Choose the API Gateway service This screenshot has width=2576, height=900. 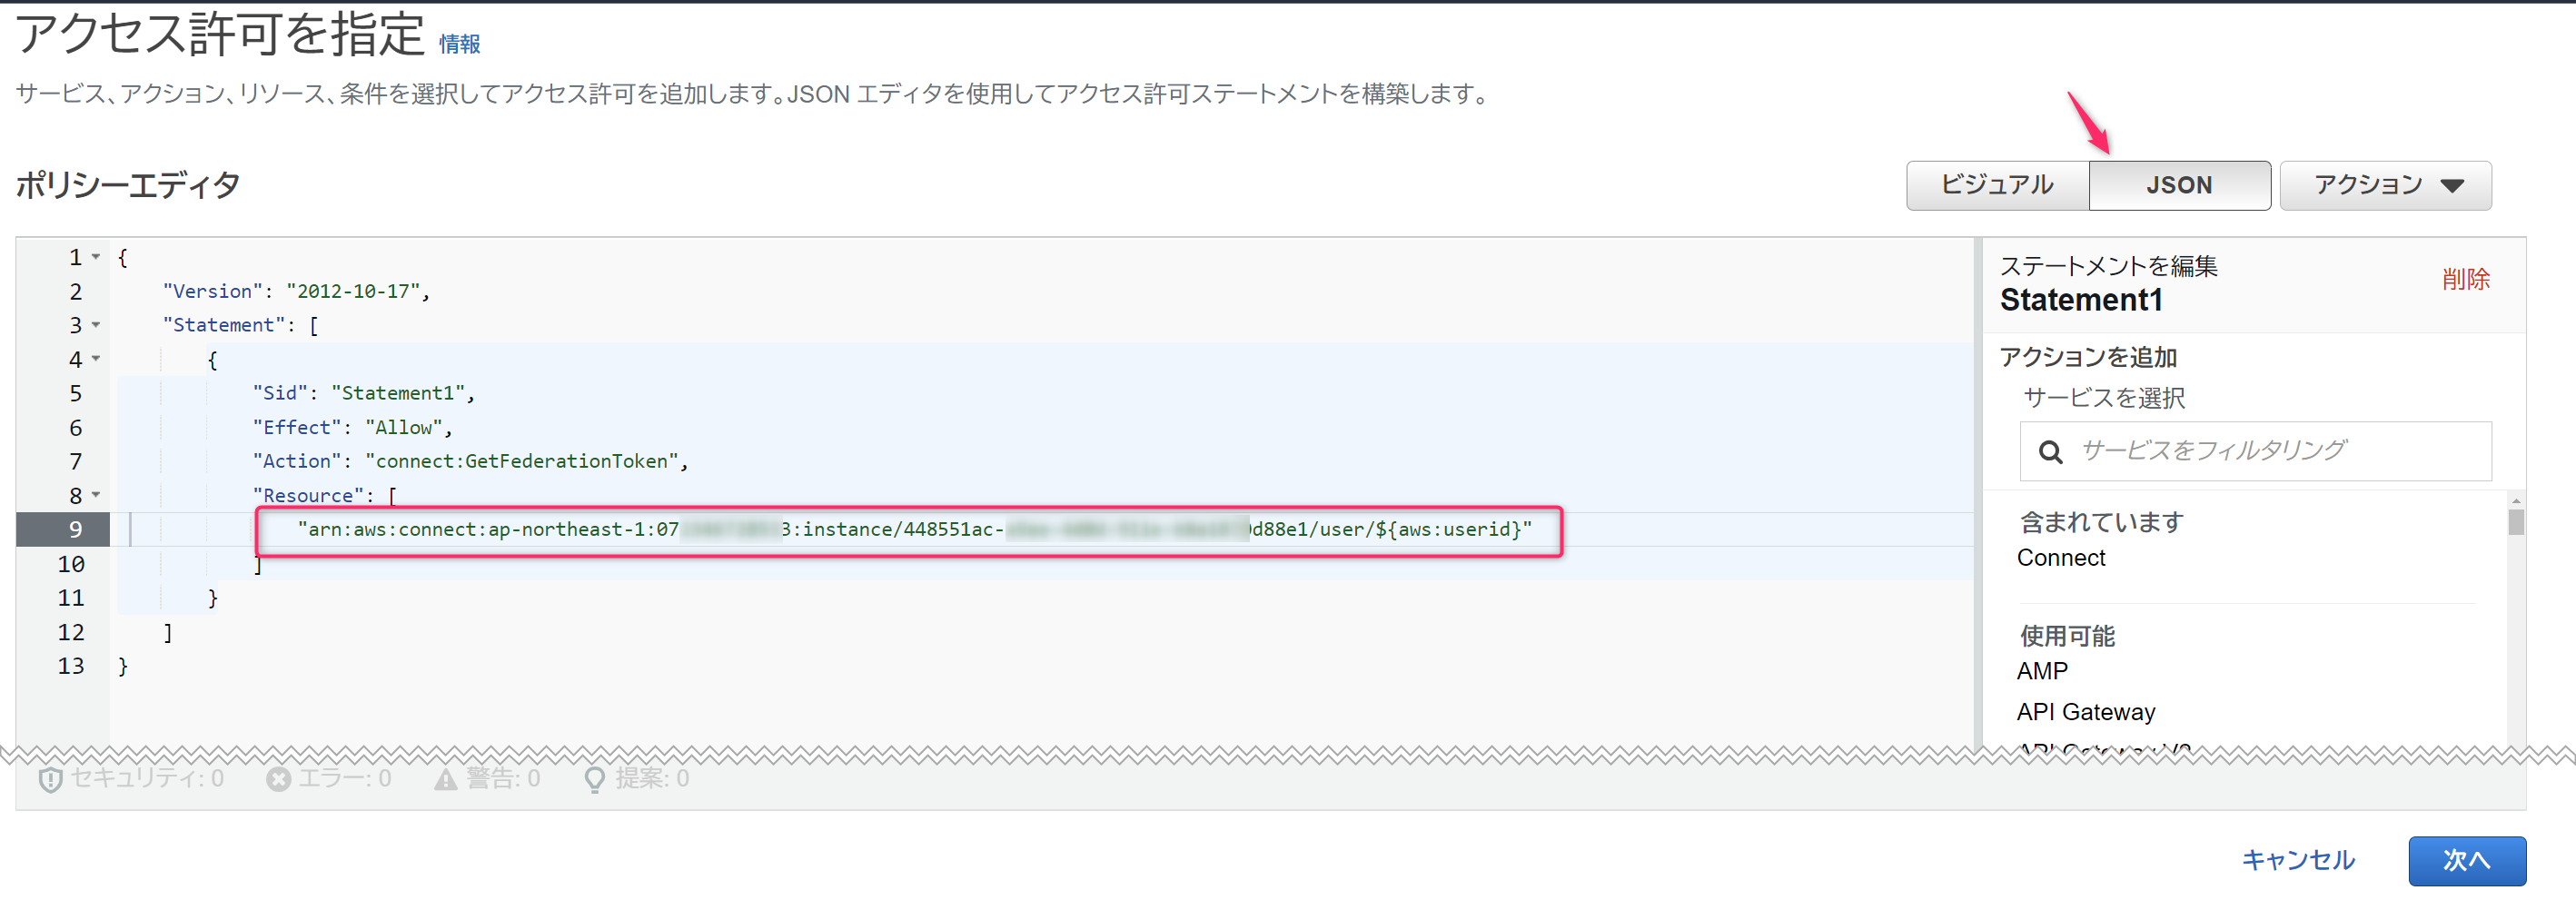2085,712
